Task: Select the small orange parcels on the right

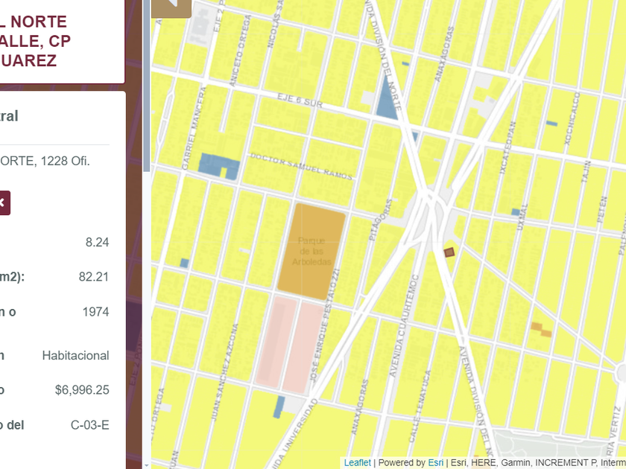Action: tap(541, 329)
